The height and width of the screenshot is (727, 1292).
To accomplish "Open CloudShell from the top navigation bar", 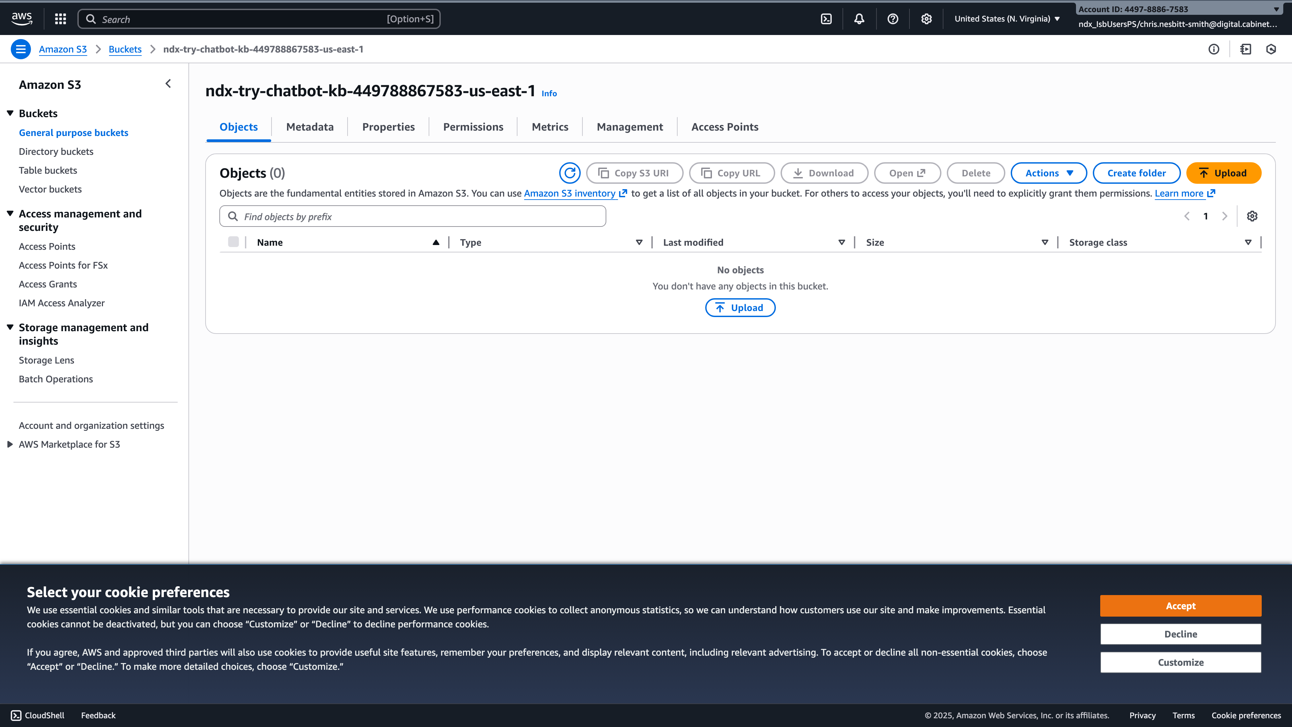I will coord(826,19).
